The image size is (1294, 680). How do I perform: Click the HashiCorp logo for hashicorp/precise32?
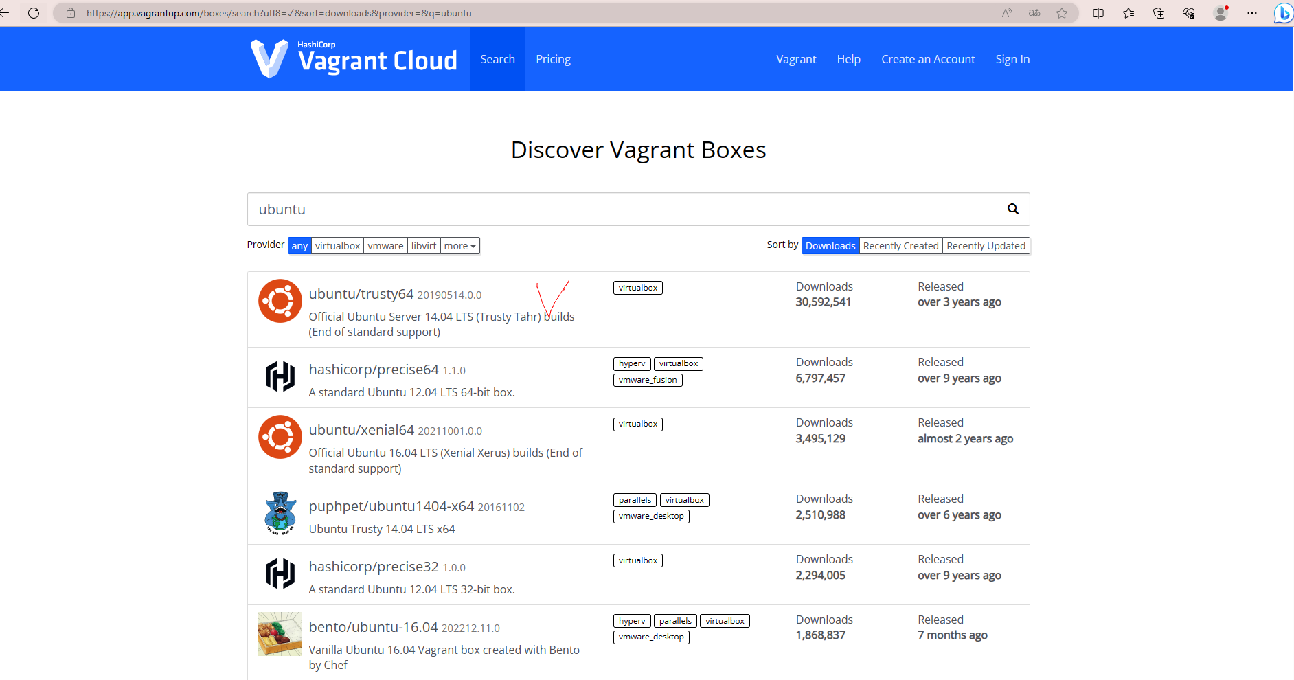pos(280,574)
